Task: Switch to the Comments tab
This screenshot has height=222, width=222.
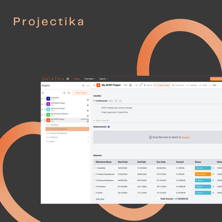Action: pyautogui.click(x=178, y=85)
